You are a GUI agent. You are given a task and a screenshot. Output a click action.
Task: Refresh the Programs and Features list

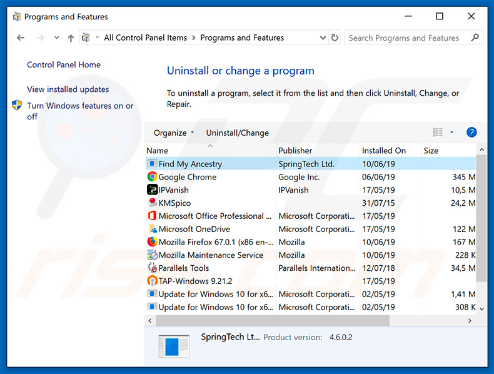(335, 38)
